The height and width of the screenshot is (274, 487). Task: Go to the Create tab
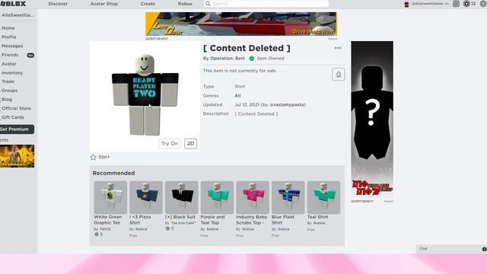pos(148,4)
